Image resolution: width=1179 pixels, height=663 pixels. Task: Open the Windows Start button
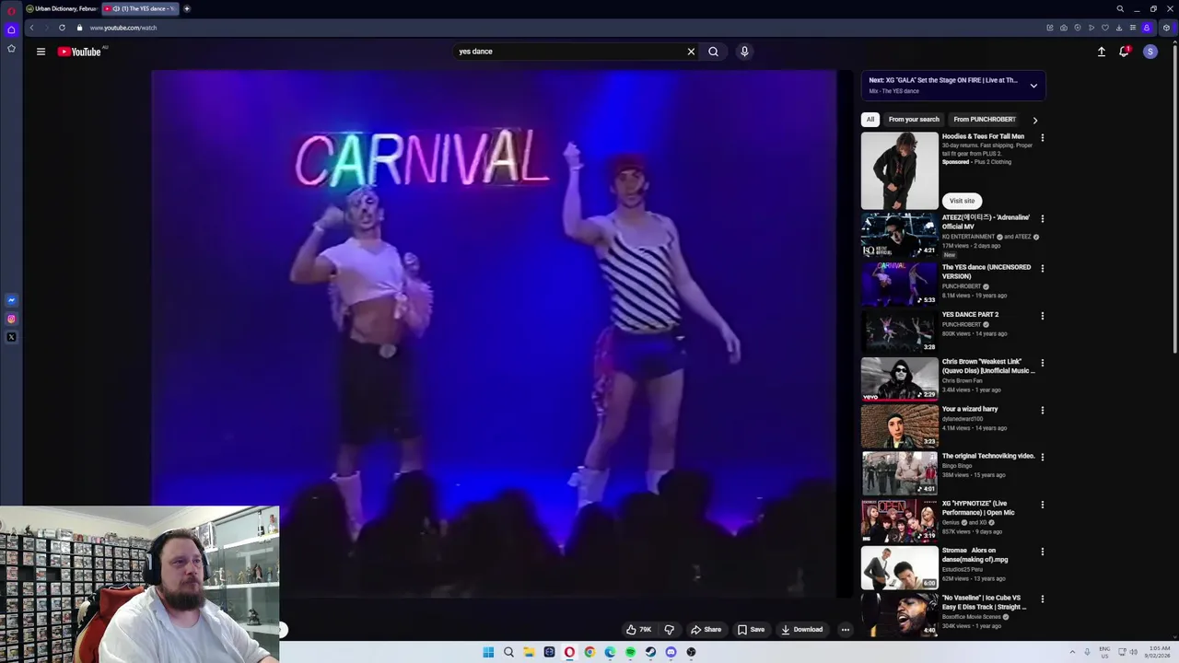tap(488, 652)
